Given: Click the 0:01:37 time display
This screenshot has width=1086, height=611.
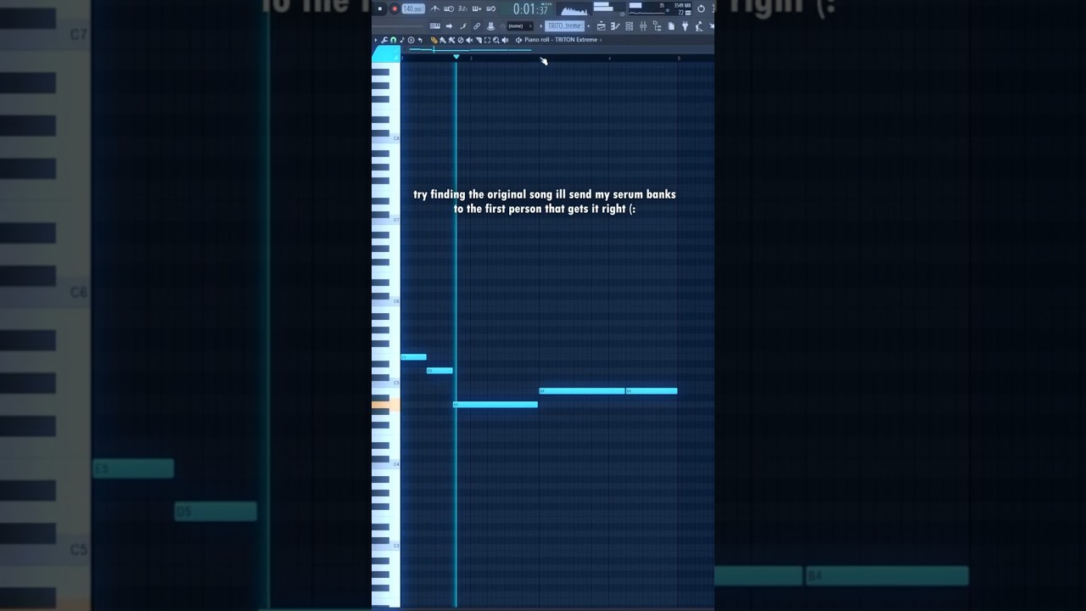Looking at the screenshot, I should pyautogui.click(x=531, y=9).
